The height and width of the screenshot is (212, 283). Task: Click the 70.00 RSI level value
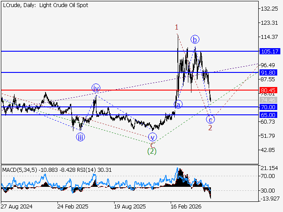click(268, 176)
